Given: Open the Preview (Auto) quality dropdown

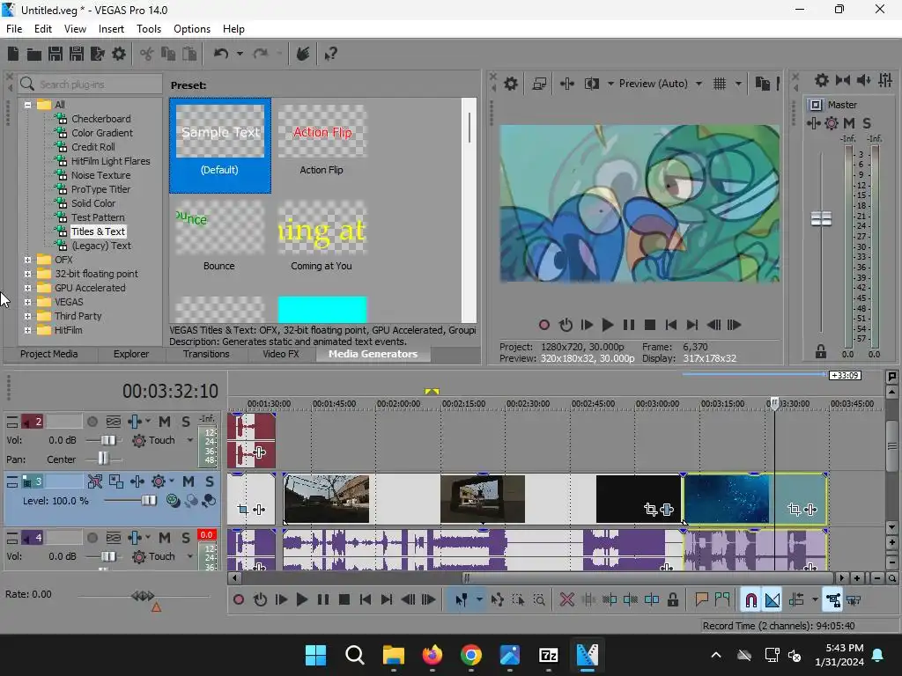Looking at the screenshot, I should pyautogui.click(x=699, y=84).
